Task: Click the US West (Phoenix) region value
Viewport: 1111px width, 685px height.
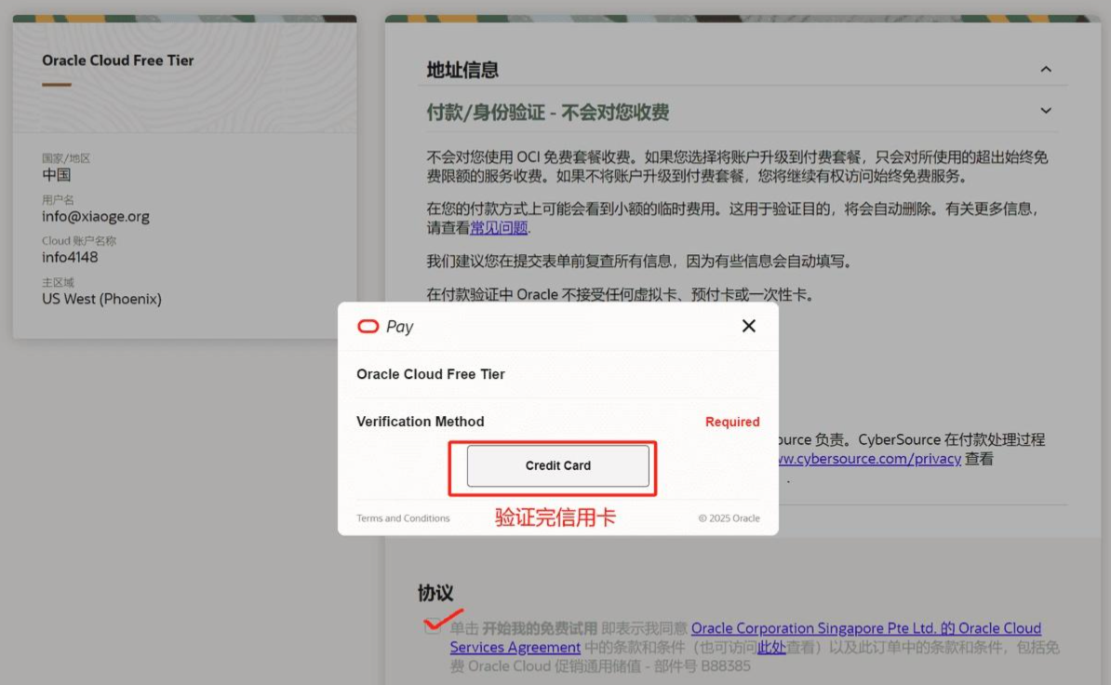Action: 101,299
